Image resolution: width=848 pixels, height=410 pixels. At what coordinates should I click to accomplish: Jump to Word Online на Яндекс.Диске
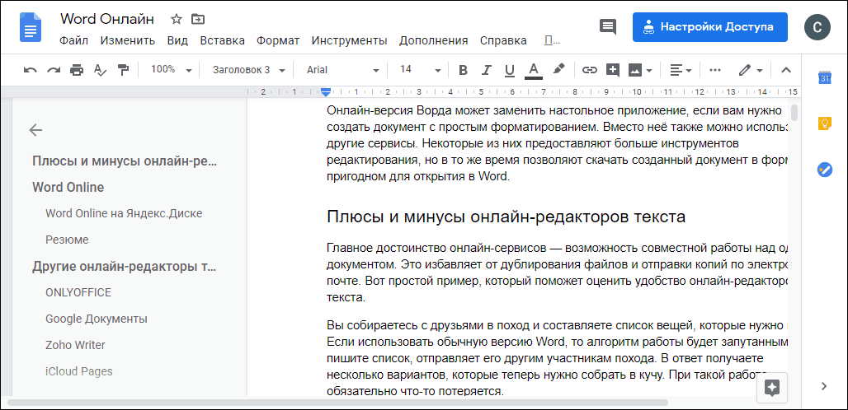(x=124, y=213)
